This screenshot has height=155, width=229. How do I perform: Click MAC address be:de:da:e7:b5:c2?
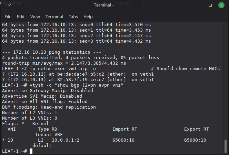tap(81, 74)
